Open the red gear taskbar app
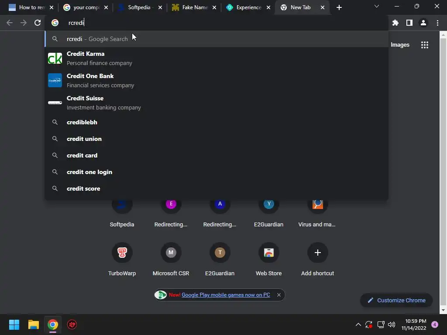This screenshot has height=335, width=447. 72,325
